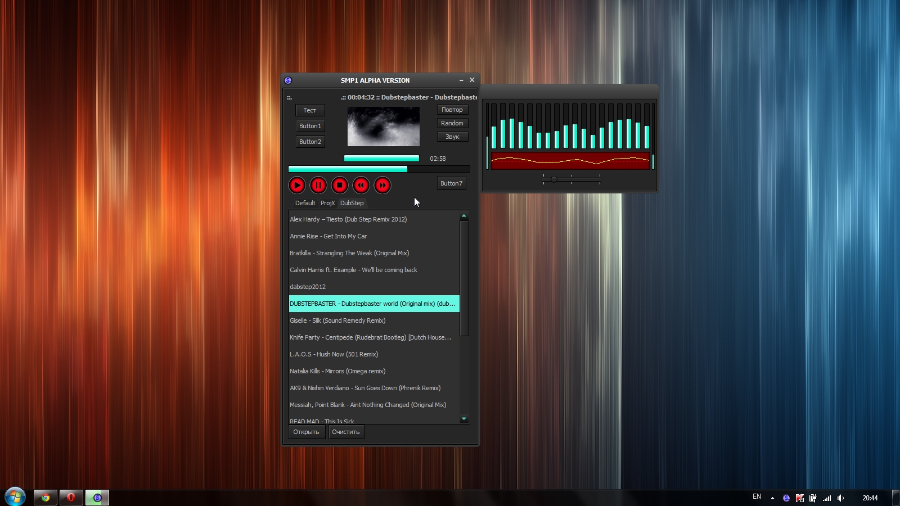Skip to previous track with rewind button
Screen dimensions: 900x506
361,185
